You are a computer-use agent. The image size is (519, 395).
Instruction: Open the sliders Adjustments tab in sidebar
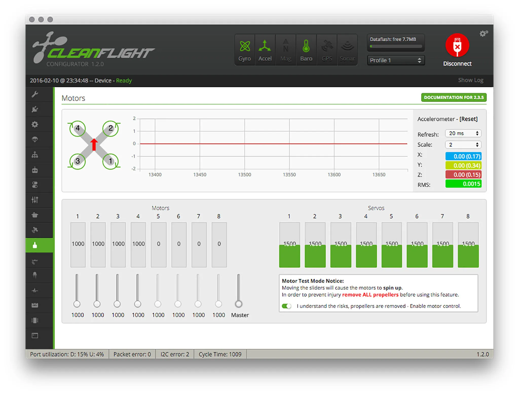click(x=35, y=200)
